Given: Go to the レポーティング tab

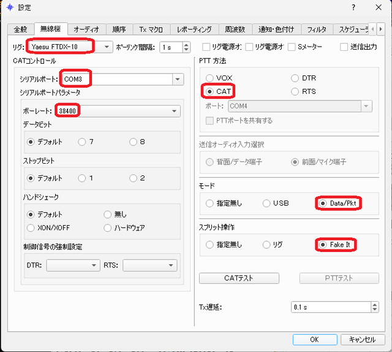Looking at the screenshot, I should click(194, 29).
